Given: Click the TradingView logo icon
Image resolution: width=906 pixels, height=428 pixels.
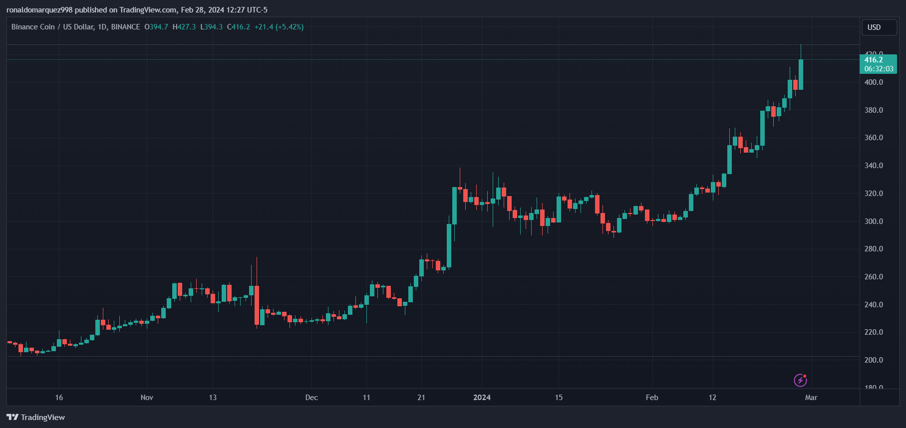Looking at the screenshot, I should 12,417.
